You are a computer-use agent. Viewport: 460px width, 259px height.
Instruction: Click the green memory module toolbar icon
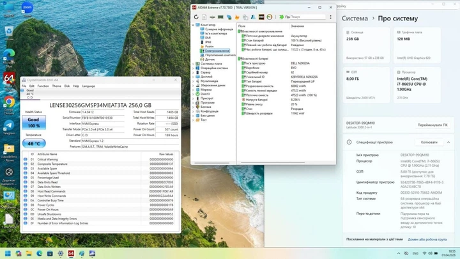pyautogui.click(x=220, y=17)
